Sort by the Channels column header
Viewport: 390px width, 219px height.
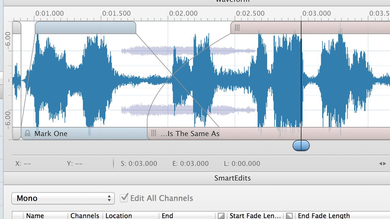(85, 215)
